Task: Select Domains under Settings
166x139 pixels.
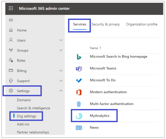Action: [24, 100]
